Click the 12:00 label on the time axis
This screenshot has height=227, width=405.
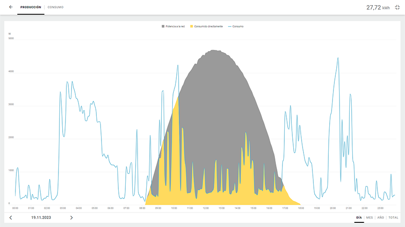click(x=205, y=208)
